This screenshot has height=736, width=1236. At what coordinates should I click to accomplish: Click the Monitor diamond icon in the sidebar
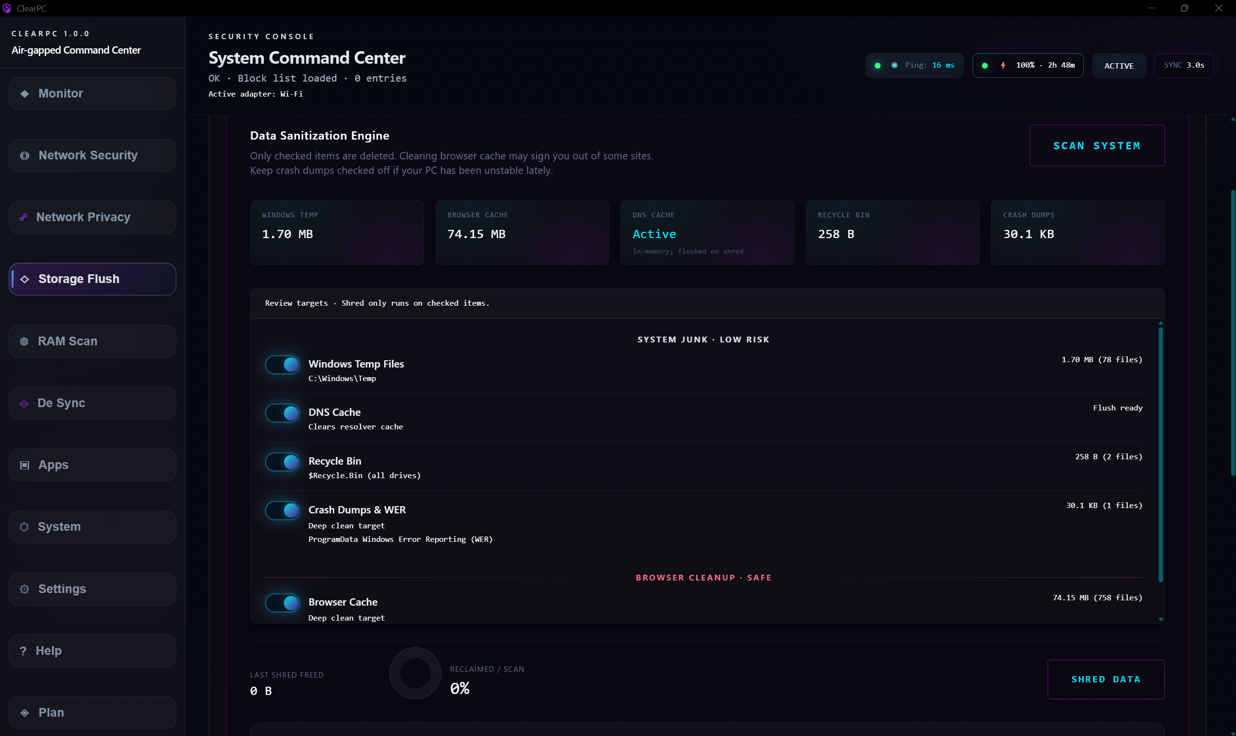tap(24, 94)
